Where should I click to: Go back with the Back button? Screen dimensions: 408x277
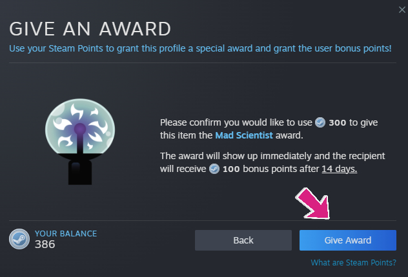coord(243,240)
